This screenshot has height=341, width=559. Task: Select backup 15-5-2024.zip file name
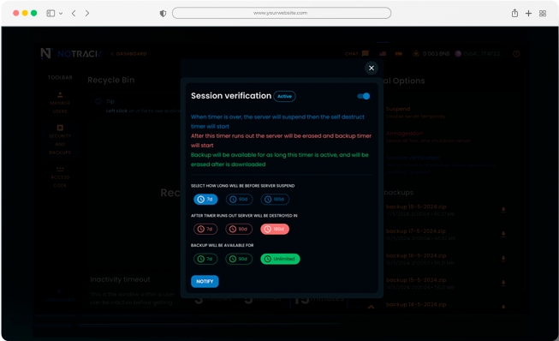[416, 280]
